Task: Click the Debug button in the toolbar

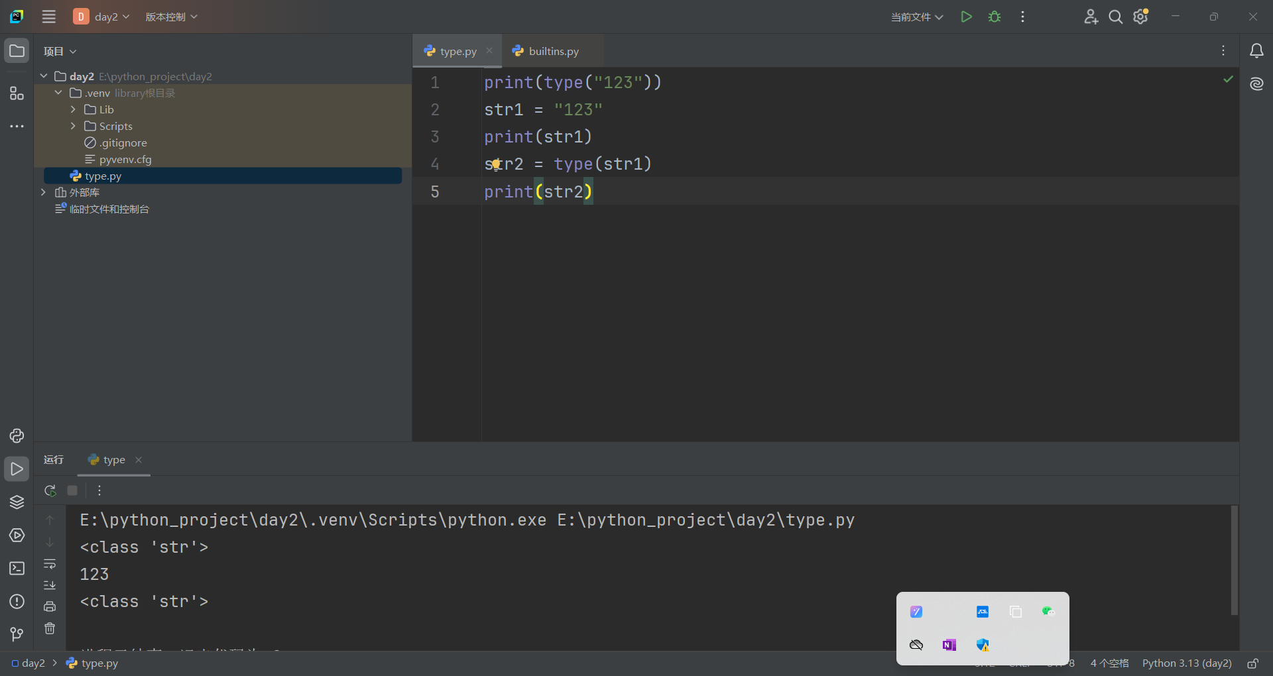Action: 995,17
